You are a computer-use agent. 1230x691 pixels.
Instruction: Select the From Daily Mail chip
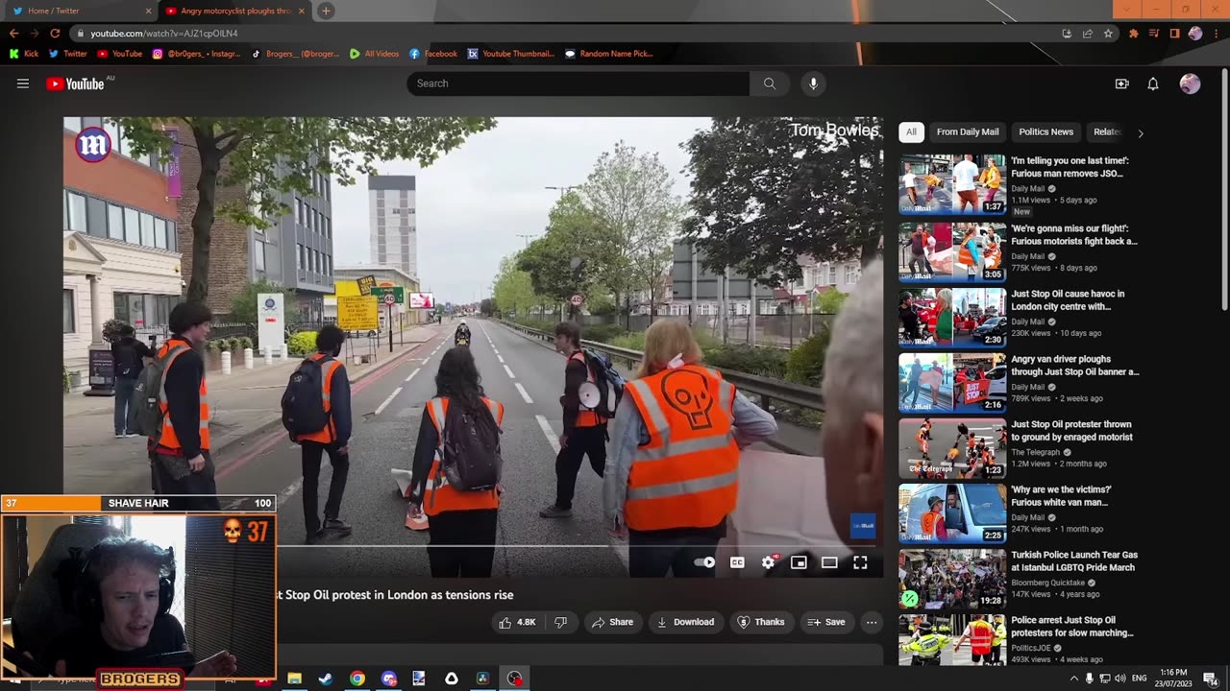coord(968,131)
